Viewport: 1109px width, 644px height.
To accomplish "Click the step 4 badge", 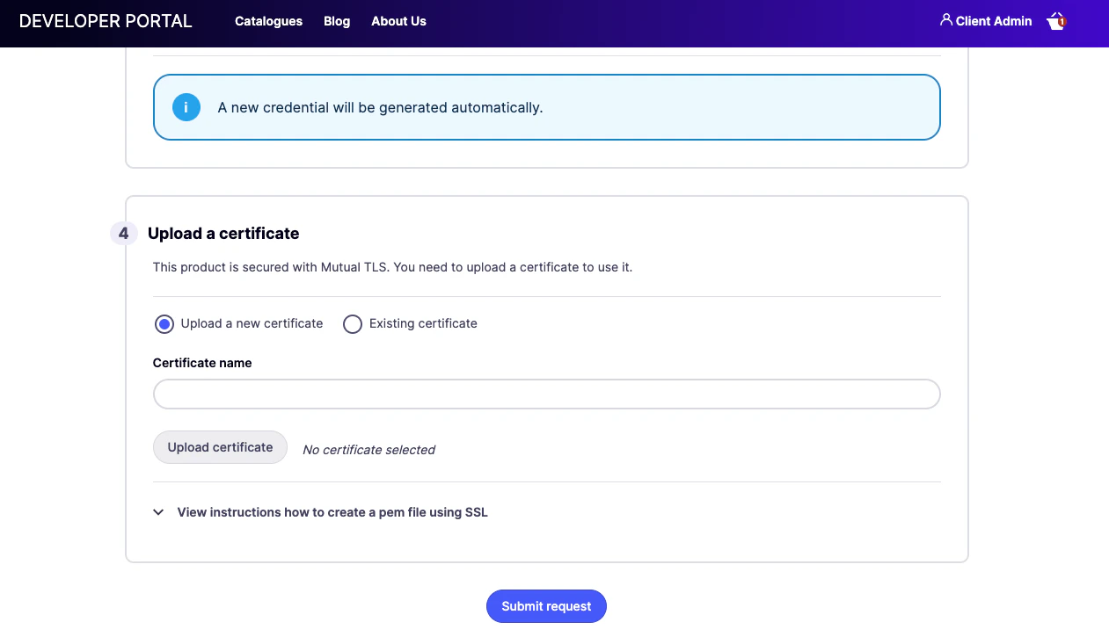I will pos(122,233).
